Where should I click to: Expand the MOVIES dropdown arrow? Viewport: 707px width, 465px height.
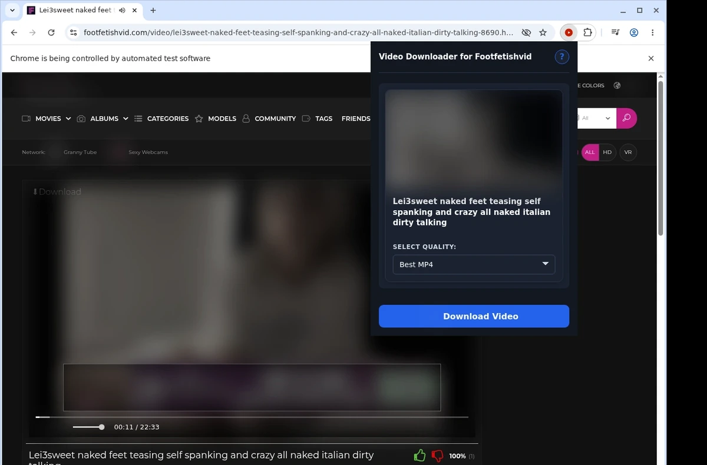tap(68, 118)
